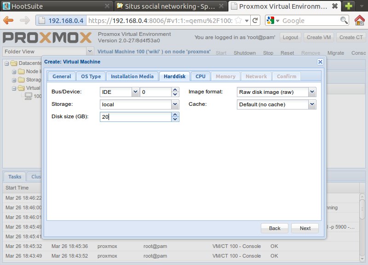
Task: Close the Create Virtual Machine dialog
Action: tap(320, 62)
